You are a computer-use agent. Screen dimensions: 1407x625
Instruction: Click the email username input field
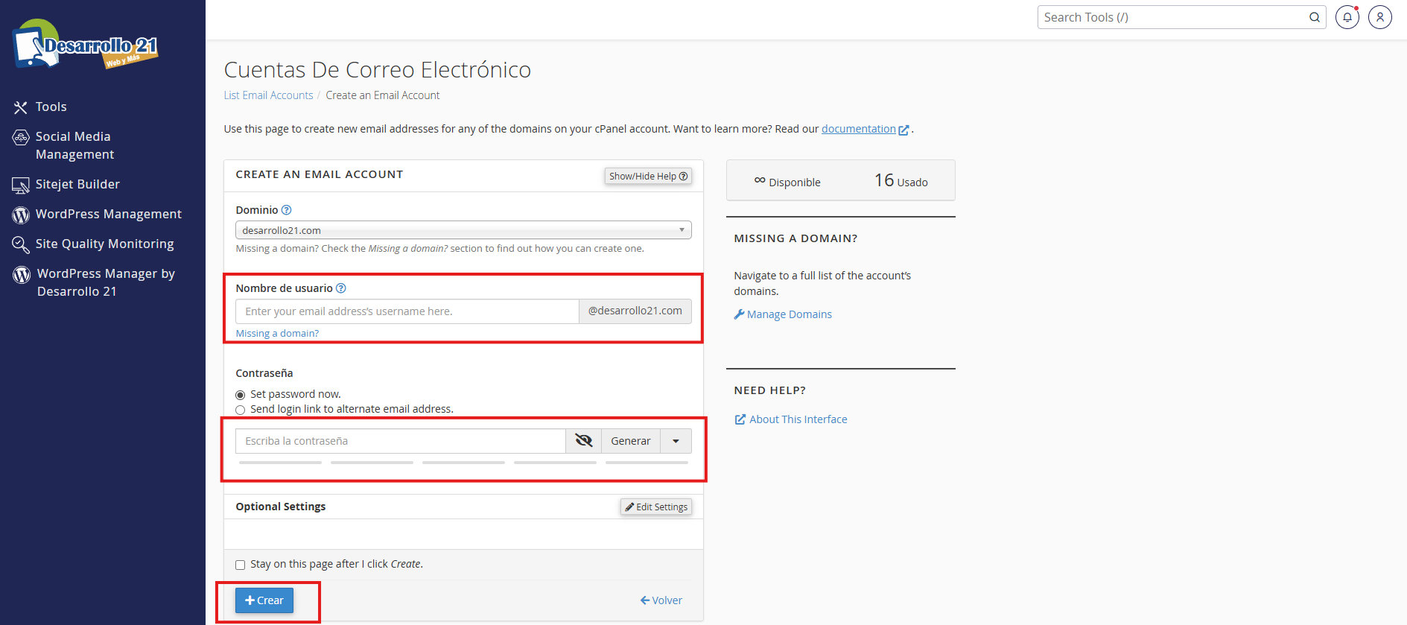pyautogui.click(x=407, y=311)
